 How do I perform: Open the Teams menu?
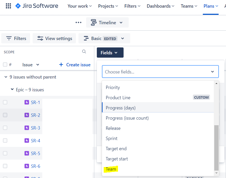tap(189, 6)
